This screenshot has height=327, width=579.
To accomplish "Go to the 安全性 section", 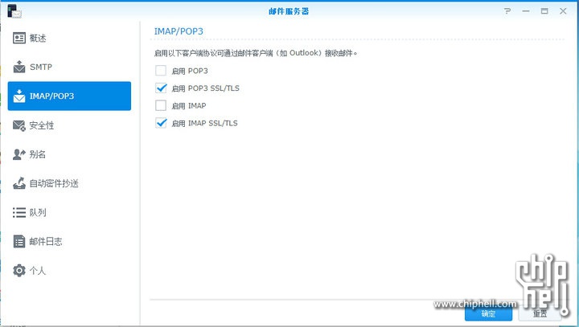I will [69, 125].
